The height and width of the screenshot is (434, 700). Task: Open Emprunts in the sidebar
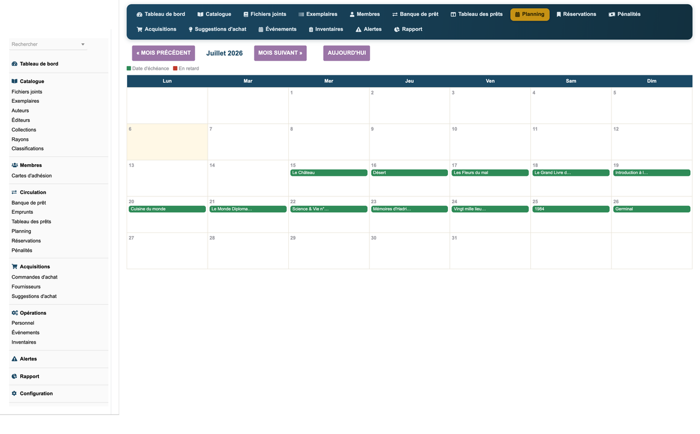[x=22, y=212]
